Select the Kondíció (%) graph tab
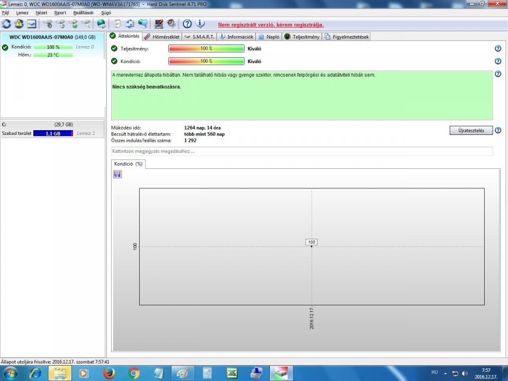Screen dimensions: 508x381 (x=128, y=164)
